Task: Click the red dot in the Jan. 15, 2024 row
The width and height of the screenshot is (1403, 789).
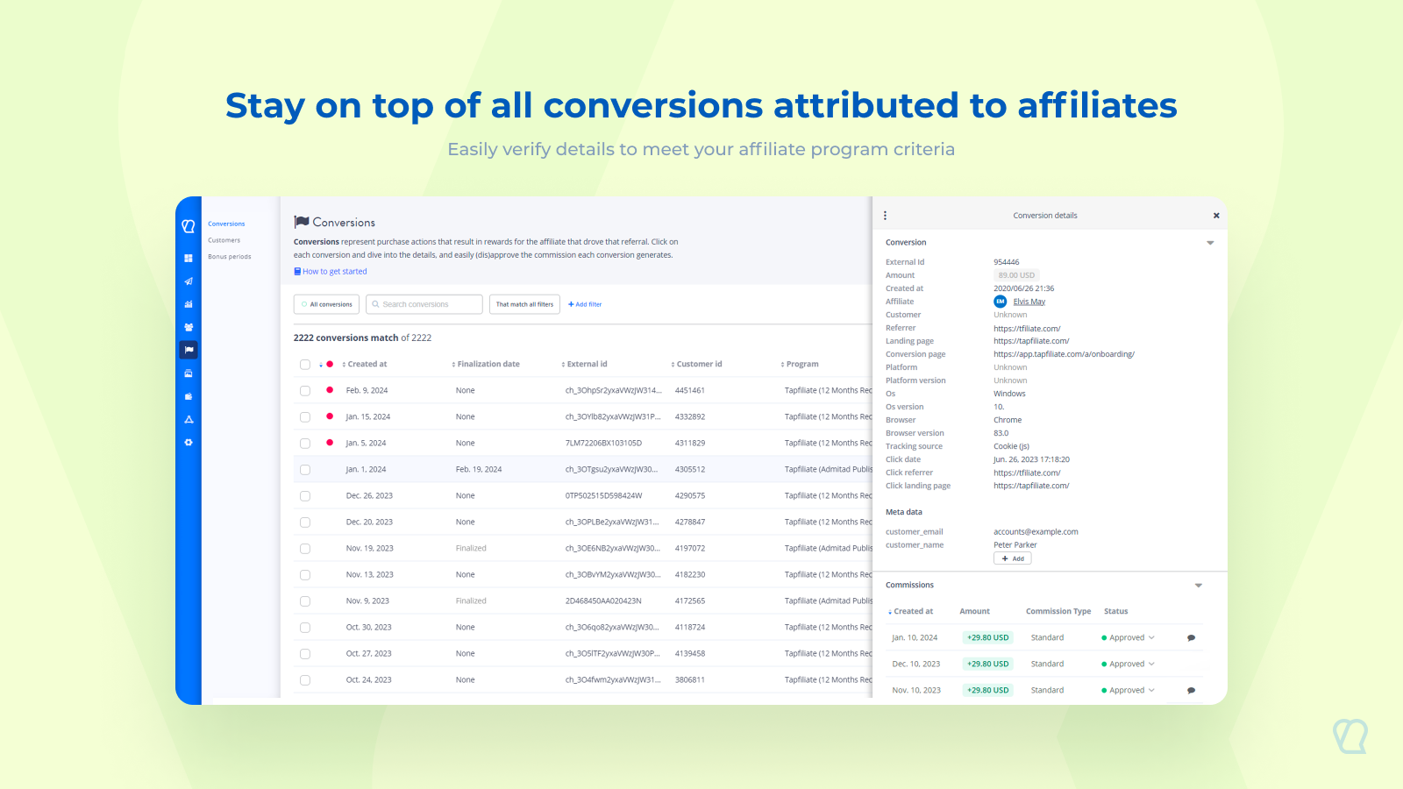Action: coord(330,416)
